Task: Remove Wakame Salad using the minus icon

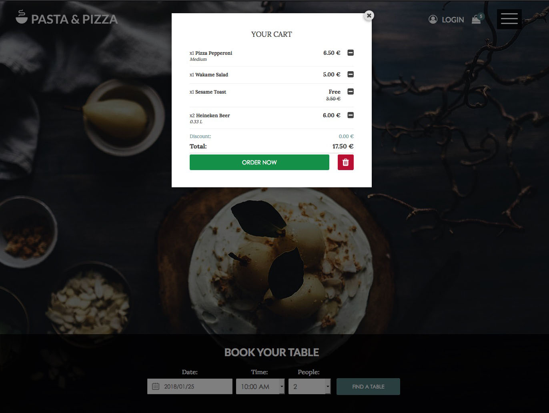Action: click(351, 74)
